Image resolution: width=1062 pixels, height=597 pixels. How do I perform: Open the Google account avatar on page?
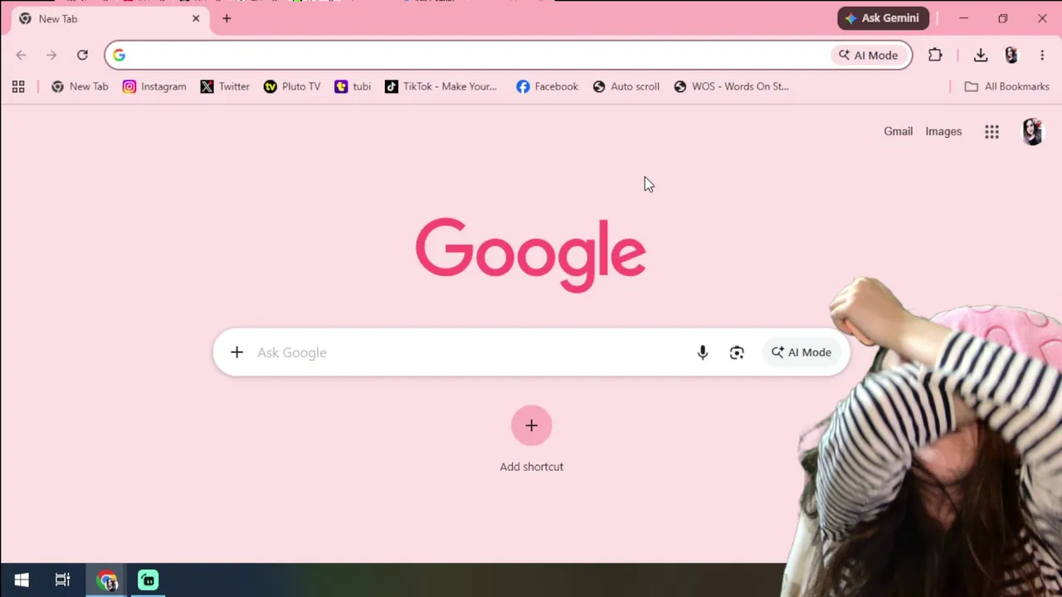coord(1032,132)
